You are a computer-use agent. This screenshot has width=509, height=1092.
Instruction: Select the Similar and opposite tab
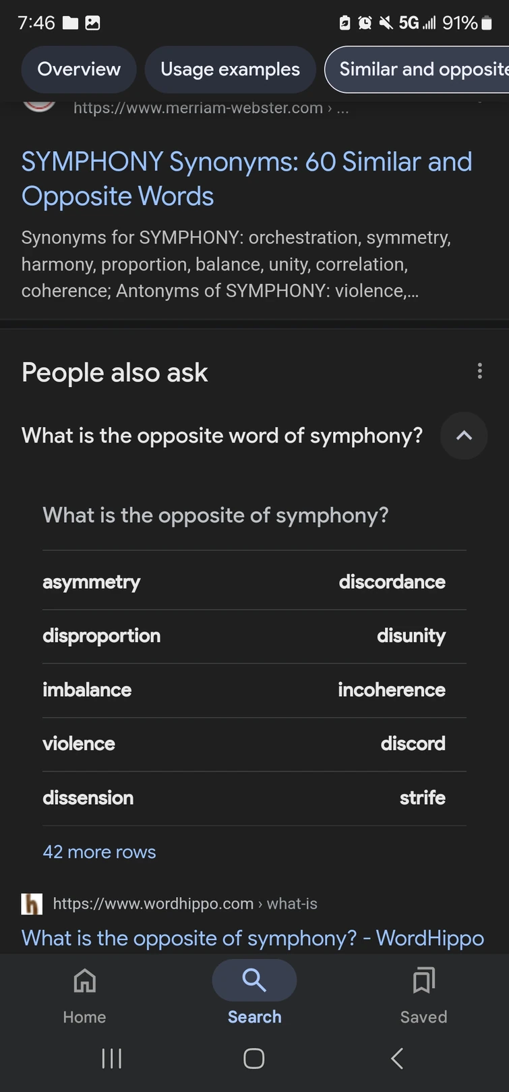(x=421, y=69)
